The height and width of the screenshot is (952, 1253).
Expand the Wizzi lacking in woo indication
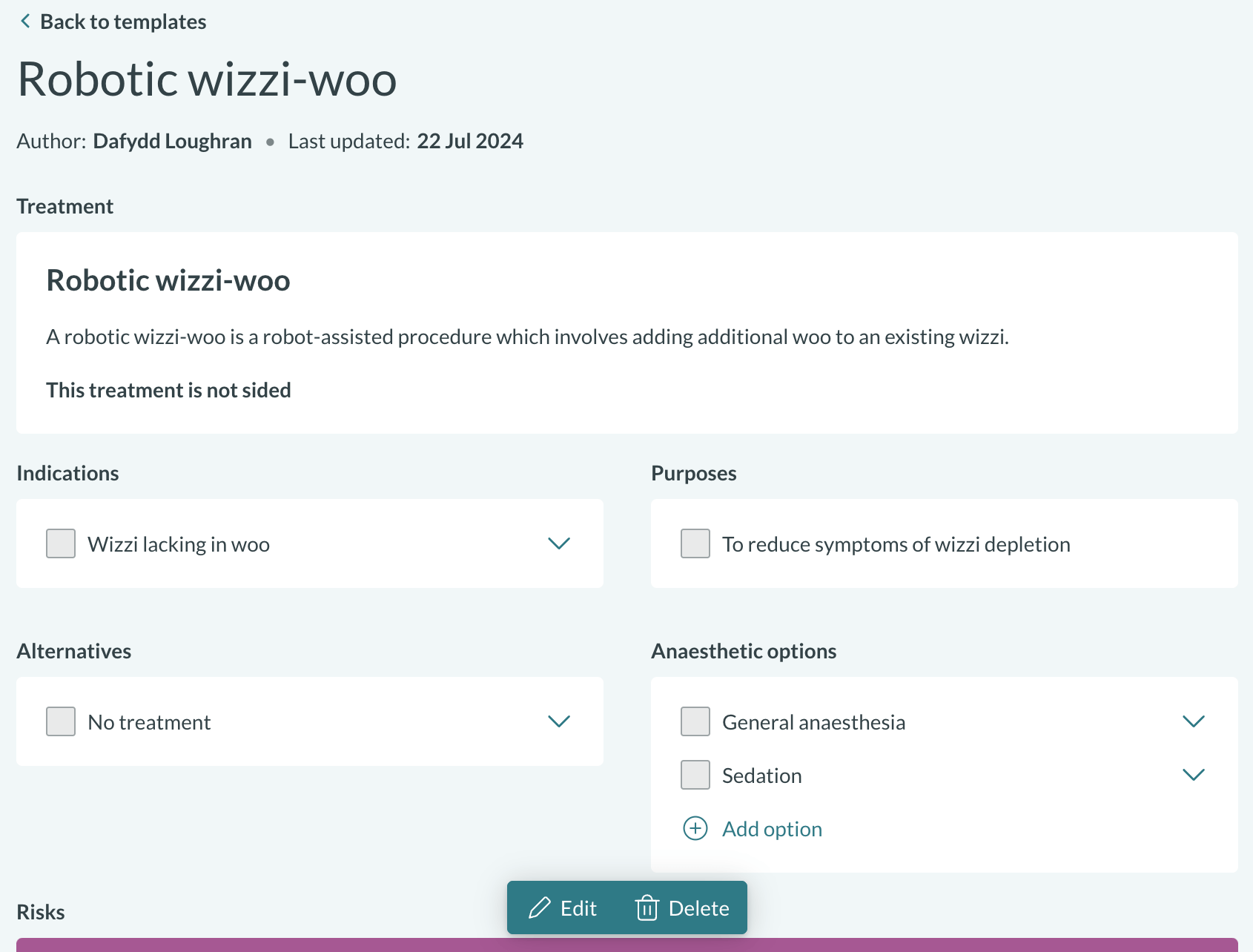point(558,543)
